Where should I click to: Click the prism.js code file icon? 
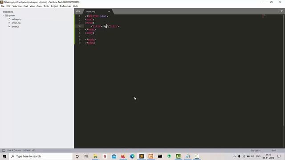coord(9,27)
